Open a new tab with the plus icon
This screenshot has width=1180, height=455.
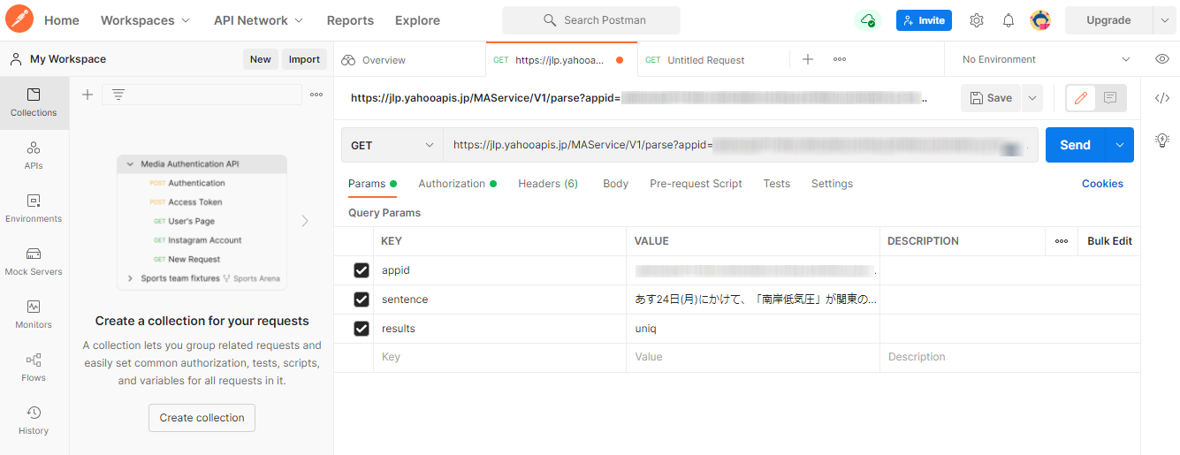(x=808, y=59)
